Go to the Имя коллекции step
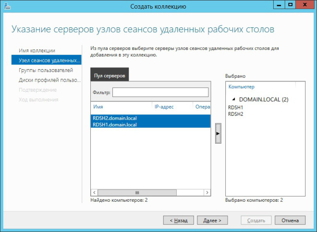 [37, 50]
